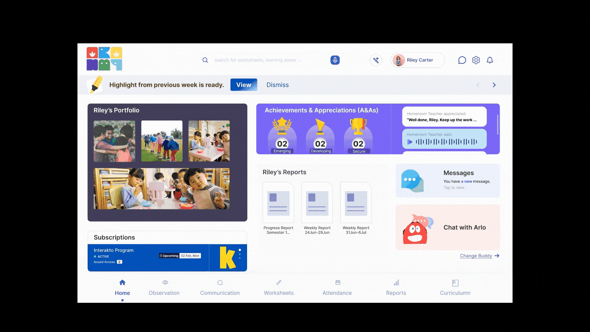Open settings gear icon

pos(476,60)
